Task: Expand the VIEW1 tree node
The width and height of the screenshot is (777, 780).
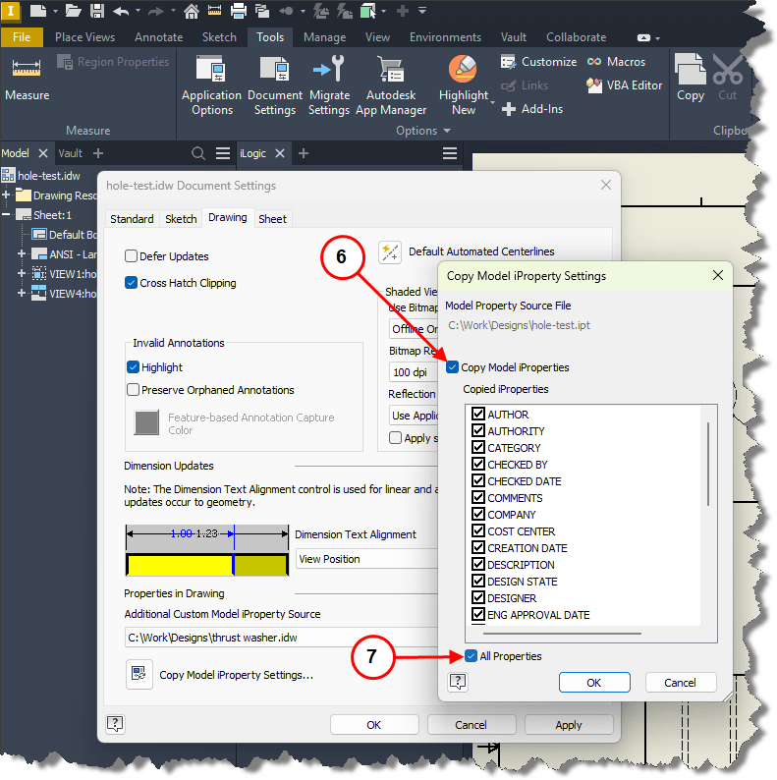Action: [x=22, y=274]
